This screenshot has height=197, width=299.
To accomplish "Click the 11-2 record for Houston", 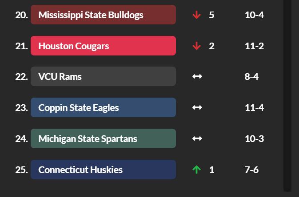I will tap(254, 46).
